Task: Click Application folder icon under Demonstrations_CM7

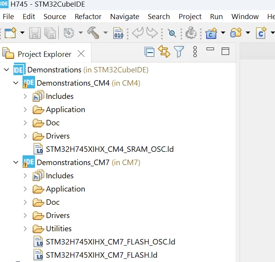Action: click(x=38, y=189)
